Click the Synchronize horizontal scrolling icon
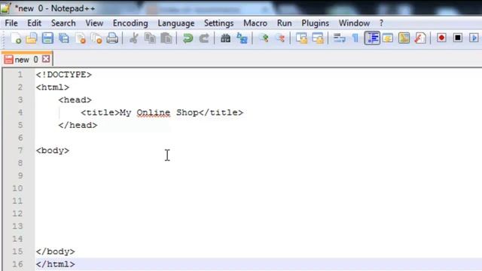 318,38
